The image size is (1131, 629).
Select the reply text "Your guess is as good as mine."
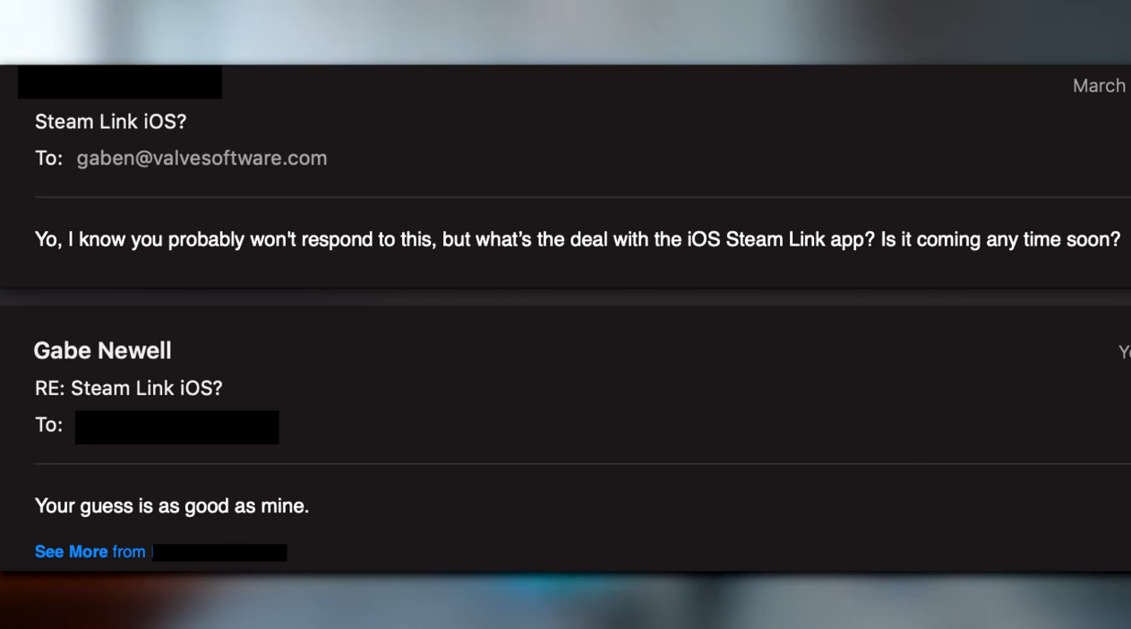(x=172, y=506)
